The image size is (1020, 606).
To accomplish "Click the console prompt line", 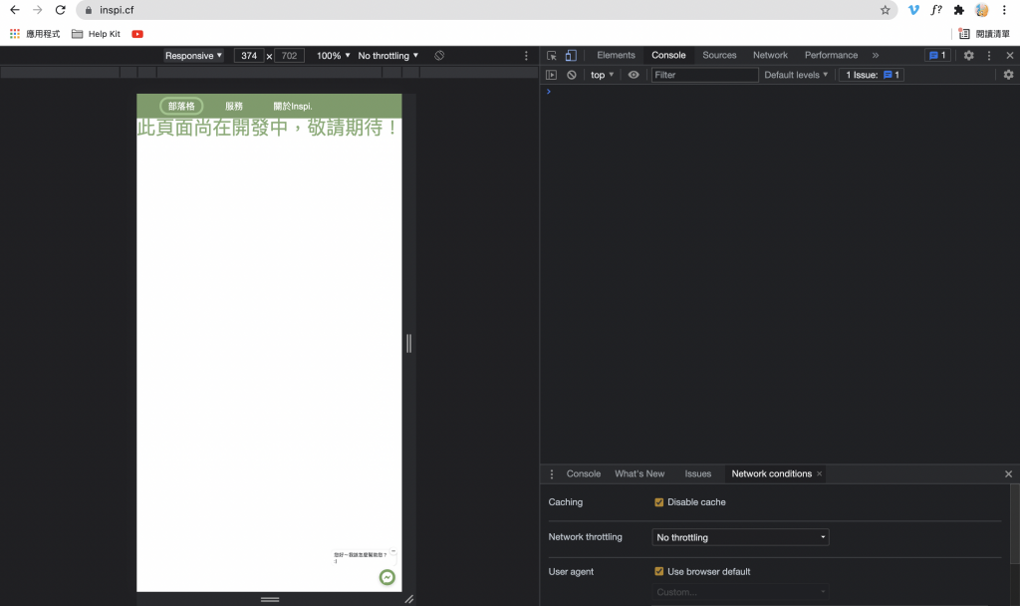I will pos(779,92).
